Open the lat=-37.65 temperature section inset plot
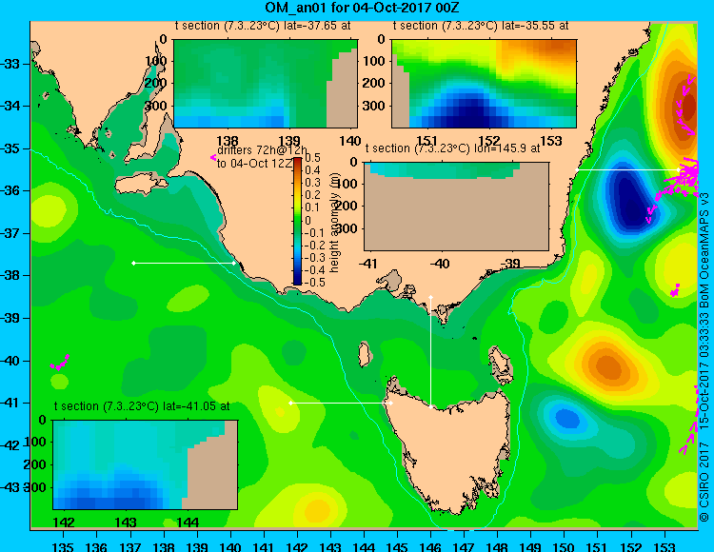The width and height of the screenshot is (714, 552). [x=266, y=84]
